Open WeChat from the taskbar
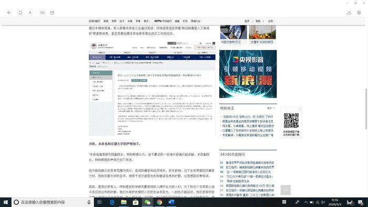 (x=147, y=202)
